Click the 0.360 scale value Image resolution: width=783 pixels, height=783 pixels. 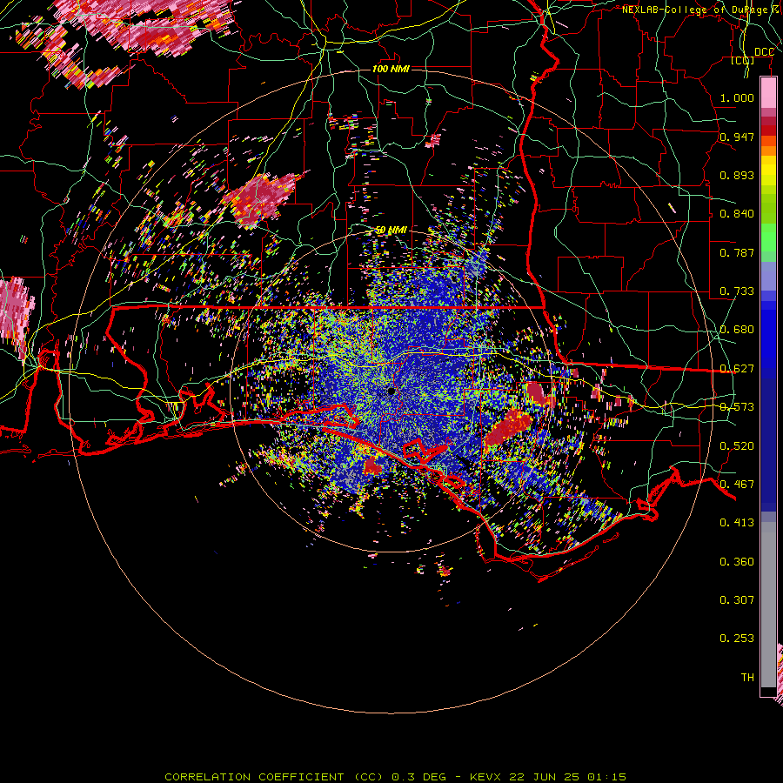[x=737, y=562]
